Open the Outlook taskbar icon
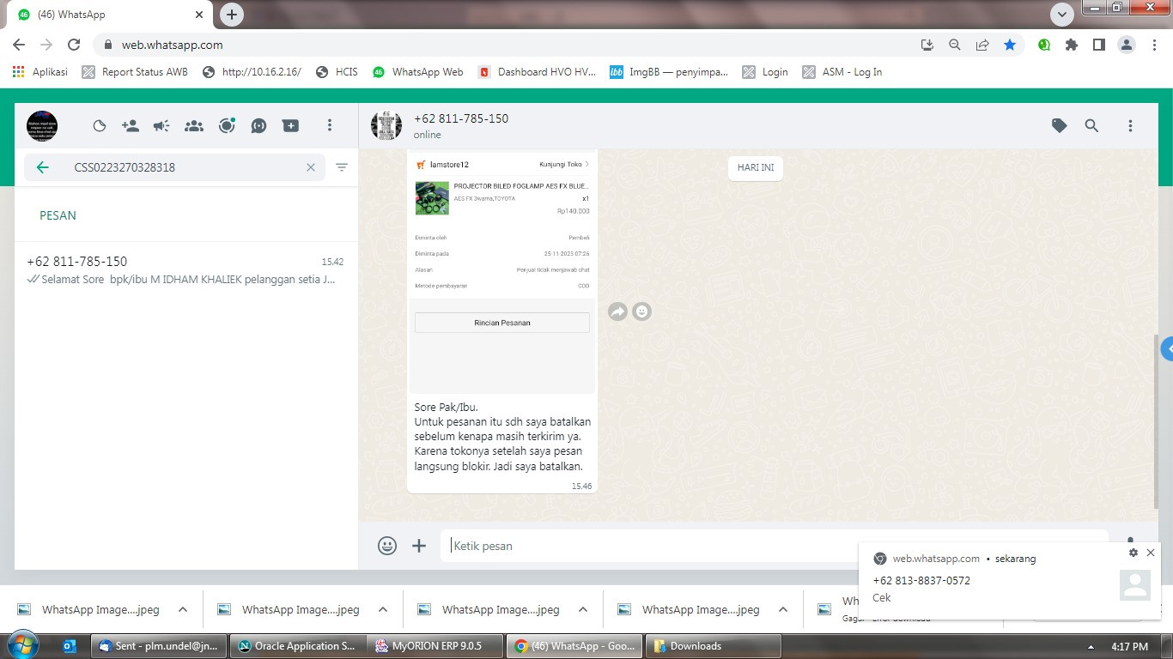Screen dimensions: 1173x659 pyautogui.click(x=70, y=646)
